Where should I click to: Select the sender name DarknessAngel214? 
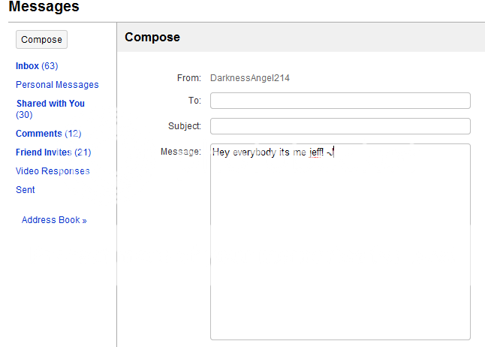249,77
